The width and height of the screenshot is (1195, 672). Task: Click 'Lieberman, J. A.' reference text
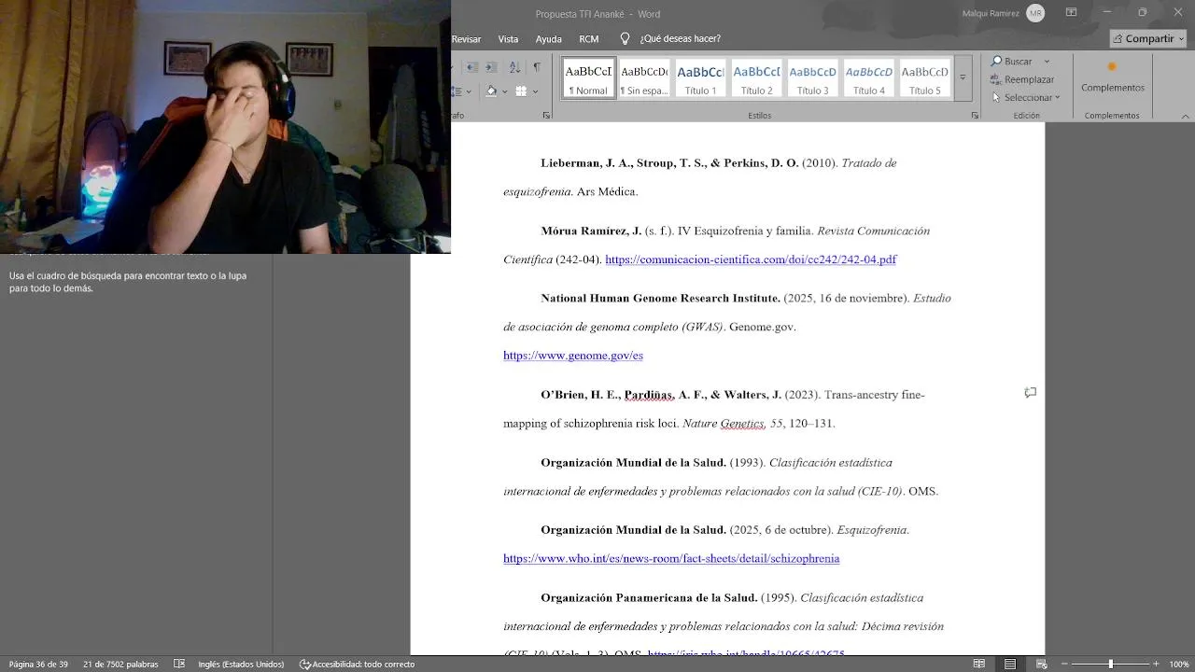(584, 163)
